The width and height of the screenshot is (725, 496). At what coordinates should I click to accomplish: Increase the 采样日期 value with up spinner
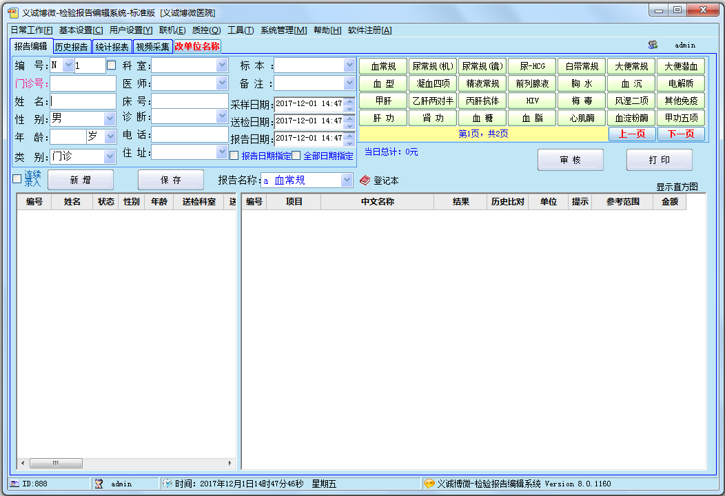pos(350,101)
